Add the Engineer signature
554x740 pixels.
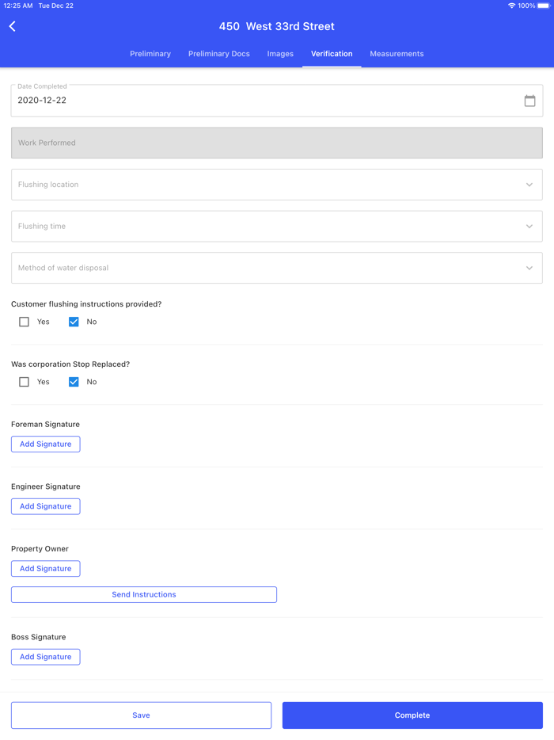click(46, 506)
